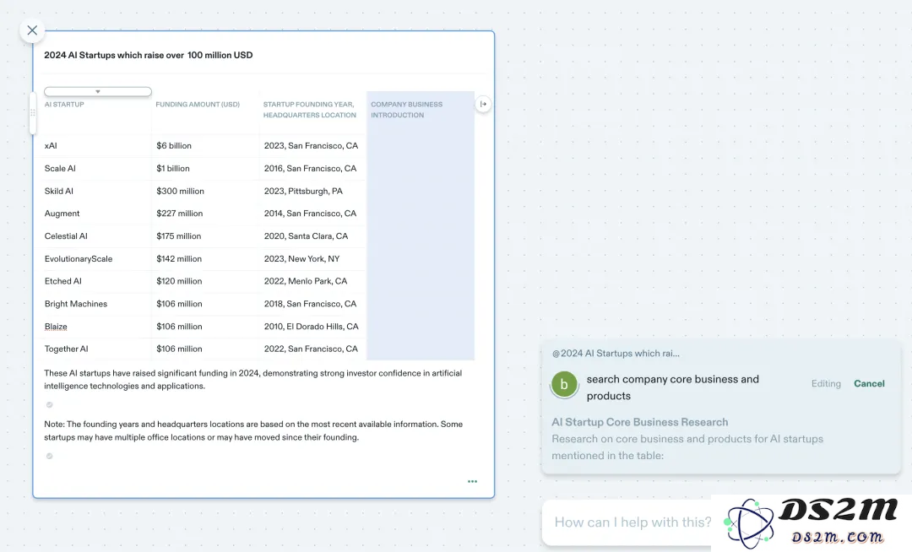Click the "@2024 AI Startups which rai..." mention
912x552 pixels.
pyautogui.click(x=616, y=354)
